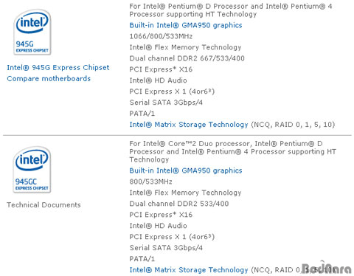Screen dimensions: 354x276
Task: Click the Intel 945GC Express Chipset badge
Action: point(32,170)
